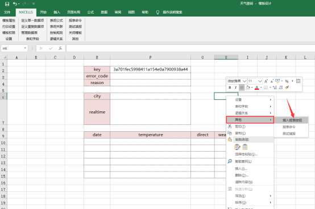Open the borders dropdown arrow in mini toolbar

tap(270, 87)
